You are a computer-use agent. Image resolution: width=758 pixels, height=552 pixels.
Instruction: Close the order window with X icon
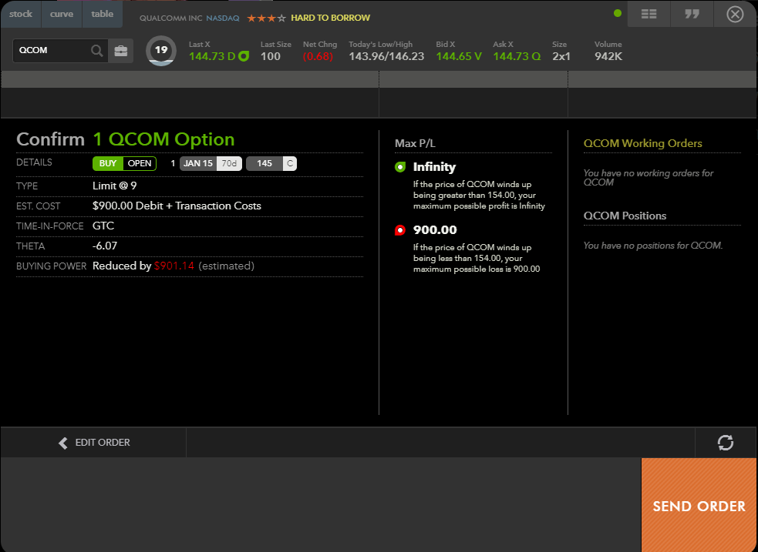[x=736, y=14]
